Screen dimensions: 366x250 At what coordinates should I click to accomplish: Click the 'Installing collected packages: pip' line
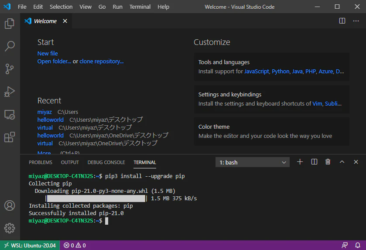click(x=81, y=206)
